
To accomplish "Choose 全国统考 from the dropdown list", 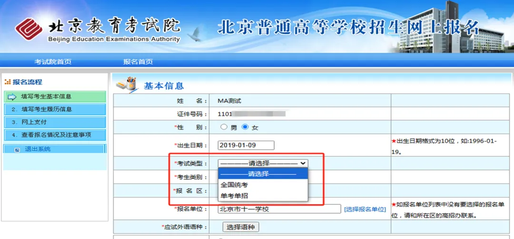I will click(x=263, y=185).
